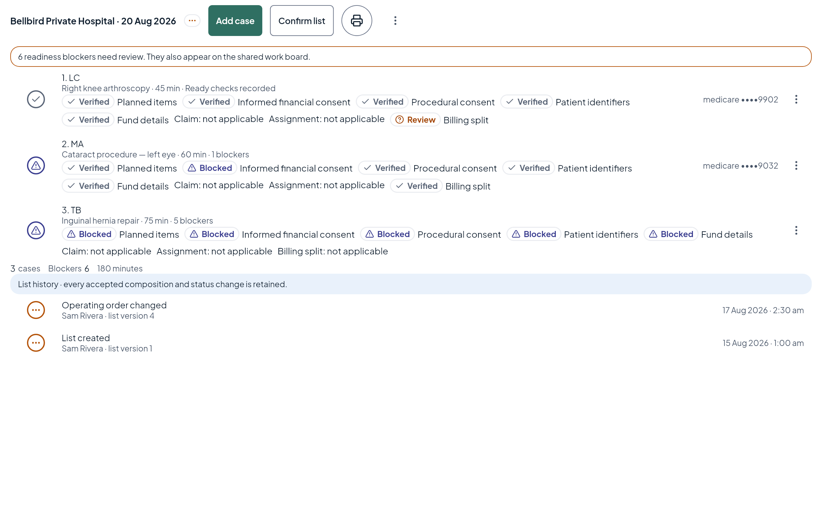Click the '15 Aug 2026 · 1:00 am' timestamp

point(763,343)
